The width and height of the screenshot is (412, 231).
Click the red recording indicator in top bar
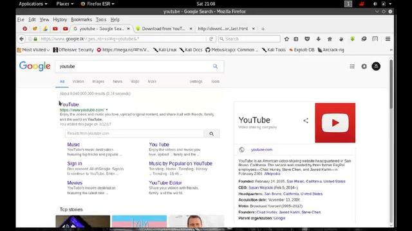coord(362,4)
